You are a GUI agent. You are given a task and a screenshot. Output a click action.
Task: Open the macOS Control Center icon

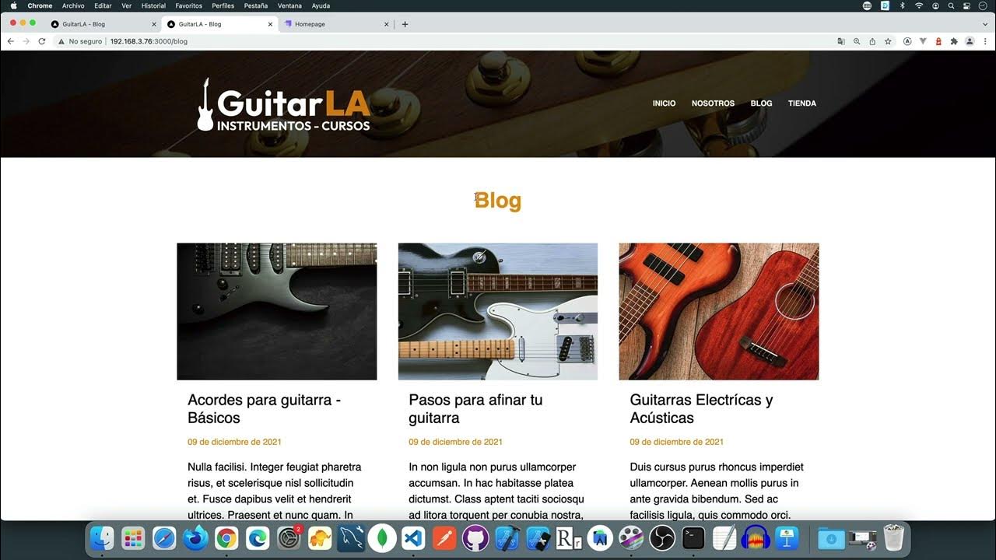[966, 5]
